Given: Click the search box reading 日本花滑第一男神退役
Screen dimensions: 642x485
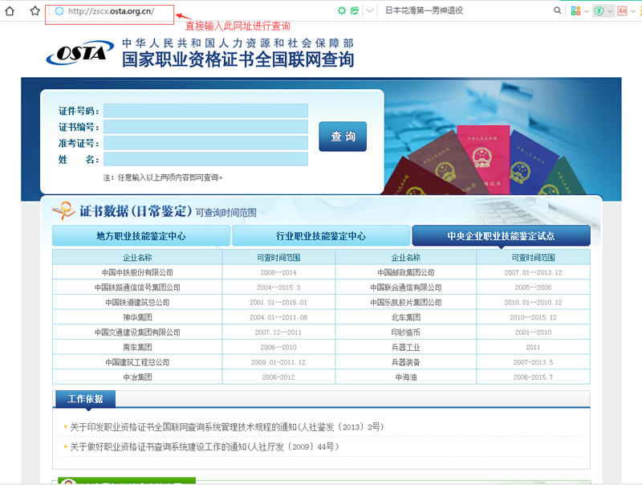Looking at the screenshot, I should (x=424, y=10).
